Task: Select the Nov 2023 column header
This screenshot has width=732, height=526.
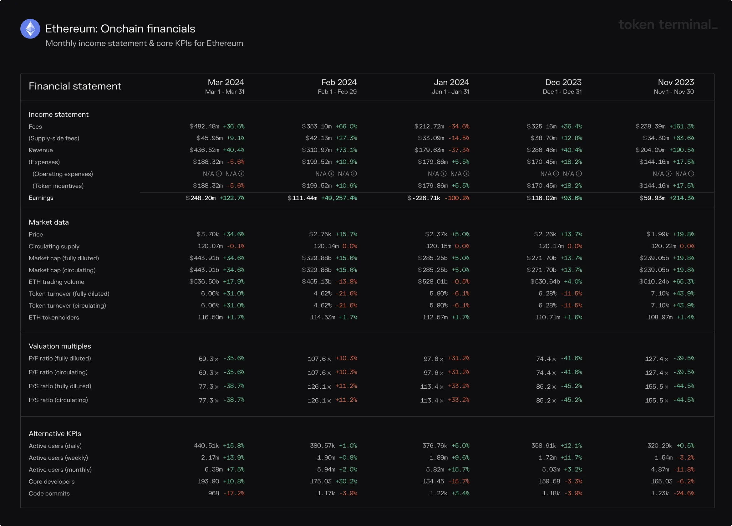Action: [674, 87]
